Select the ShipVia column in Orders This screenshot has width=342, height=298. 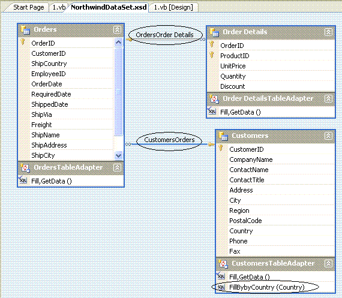coord(41,115)
